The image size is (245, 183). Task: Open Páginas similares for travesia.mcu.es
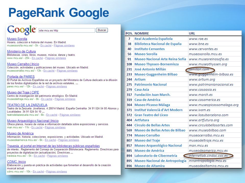tap(57, 156)
